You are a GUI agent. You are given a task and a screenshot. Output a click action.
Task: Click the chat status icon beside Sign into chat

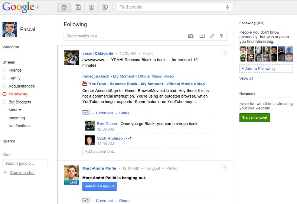coord(5,172)
